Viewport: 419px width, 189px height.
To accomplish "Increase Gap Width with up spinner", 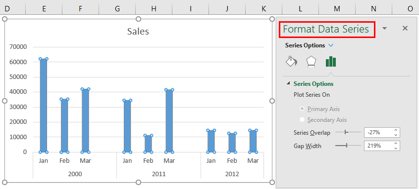I will tap(396, 143).
